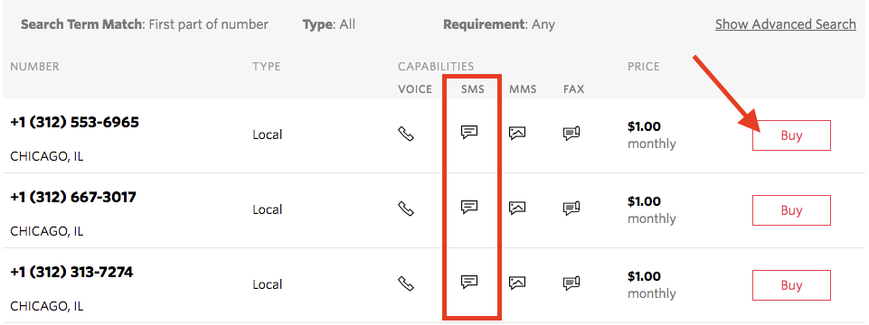Click fax icon for 553-6965 number
Viewport: 869px width, 325px height.
(x=571, y=133)
